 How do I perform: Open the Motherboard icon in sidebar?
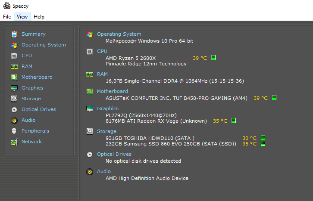(x=14, y=77)
